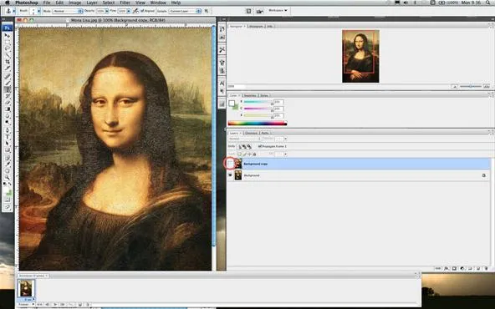Click the Navigator zoom out button
This screenshot has height=309, width=495.
(x=455, y=86)
